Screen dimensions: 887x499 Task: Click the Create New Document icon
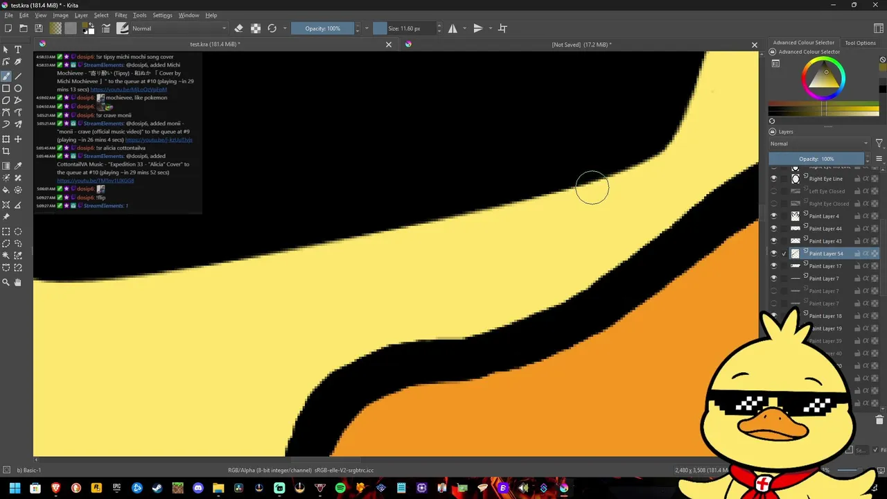(x=8, y=28)
